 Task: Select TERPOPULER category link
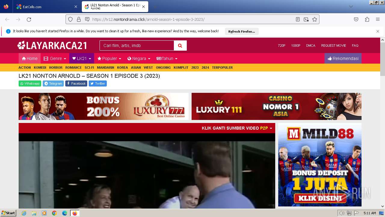222,68
